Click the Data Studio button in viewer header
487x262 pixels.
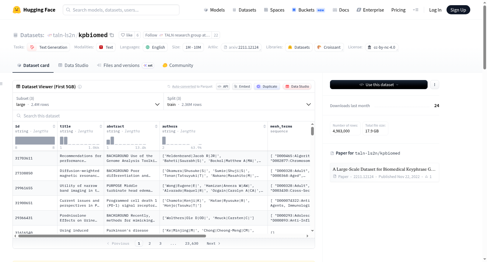[297, 86]
